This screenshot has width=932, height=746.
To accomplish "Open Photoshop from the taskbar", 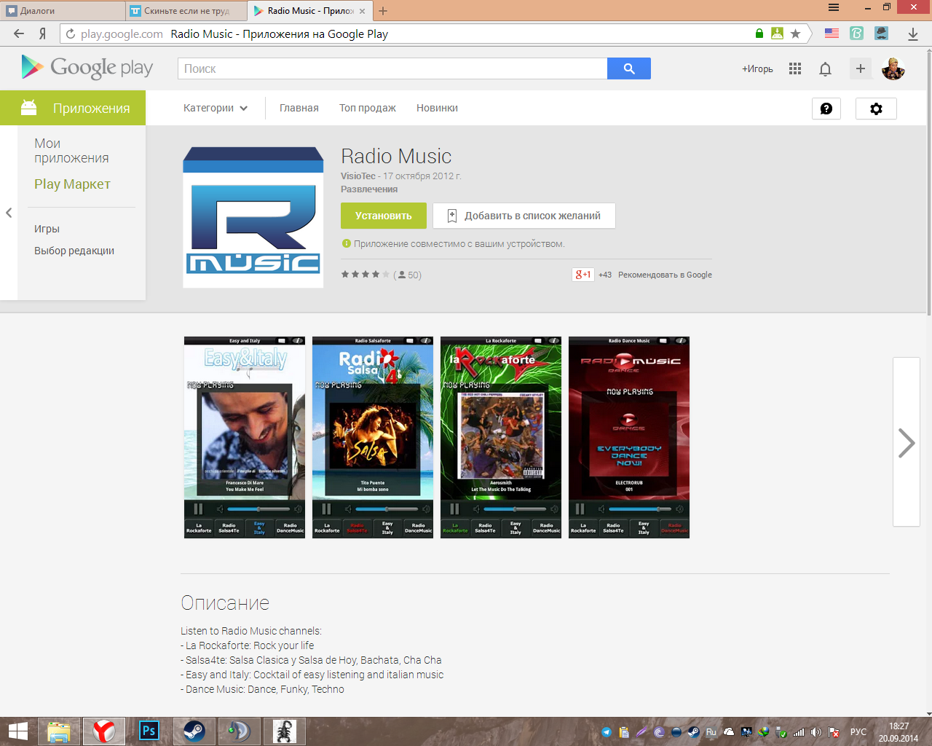I will (x=149, y=731).
